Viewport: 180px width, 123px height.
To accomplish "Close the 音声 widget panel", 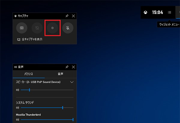I will coord(73,67).
